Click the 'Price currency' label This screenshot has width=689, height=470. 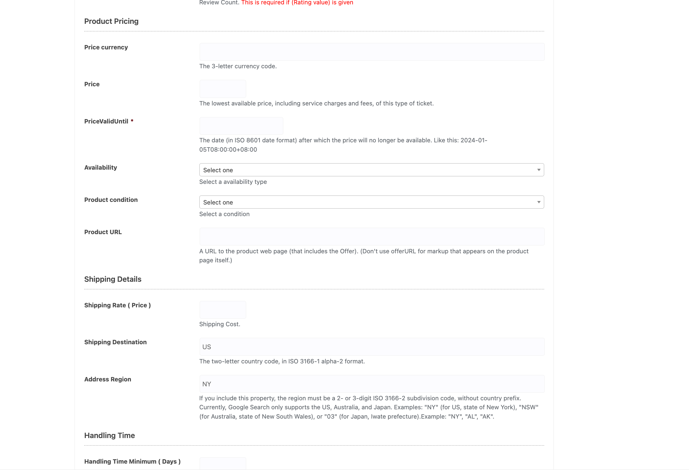pyautogui.click(x=106, y=47)
